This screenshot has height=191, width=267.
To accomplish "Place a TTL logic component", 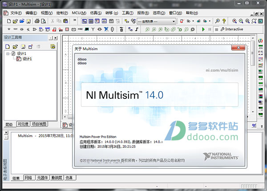I will tap(41, 29).
